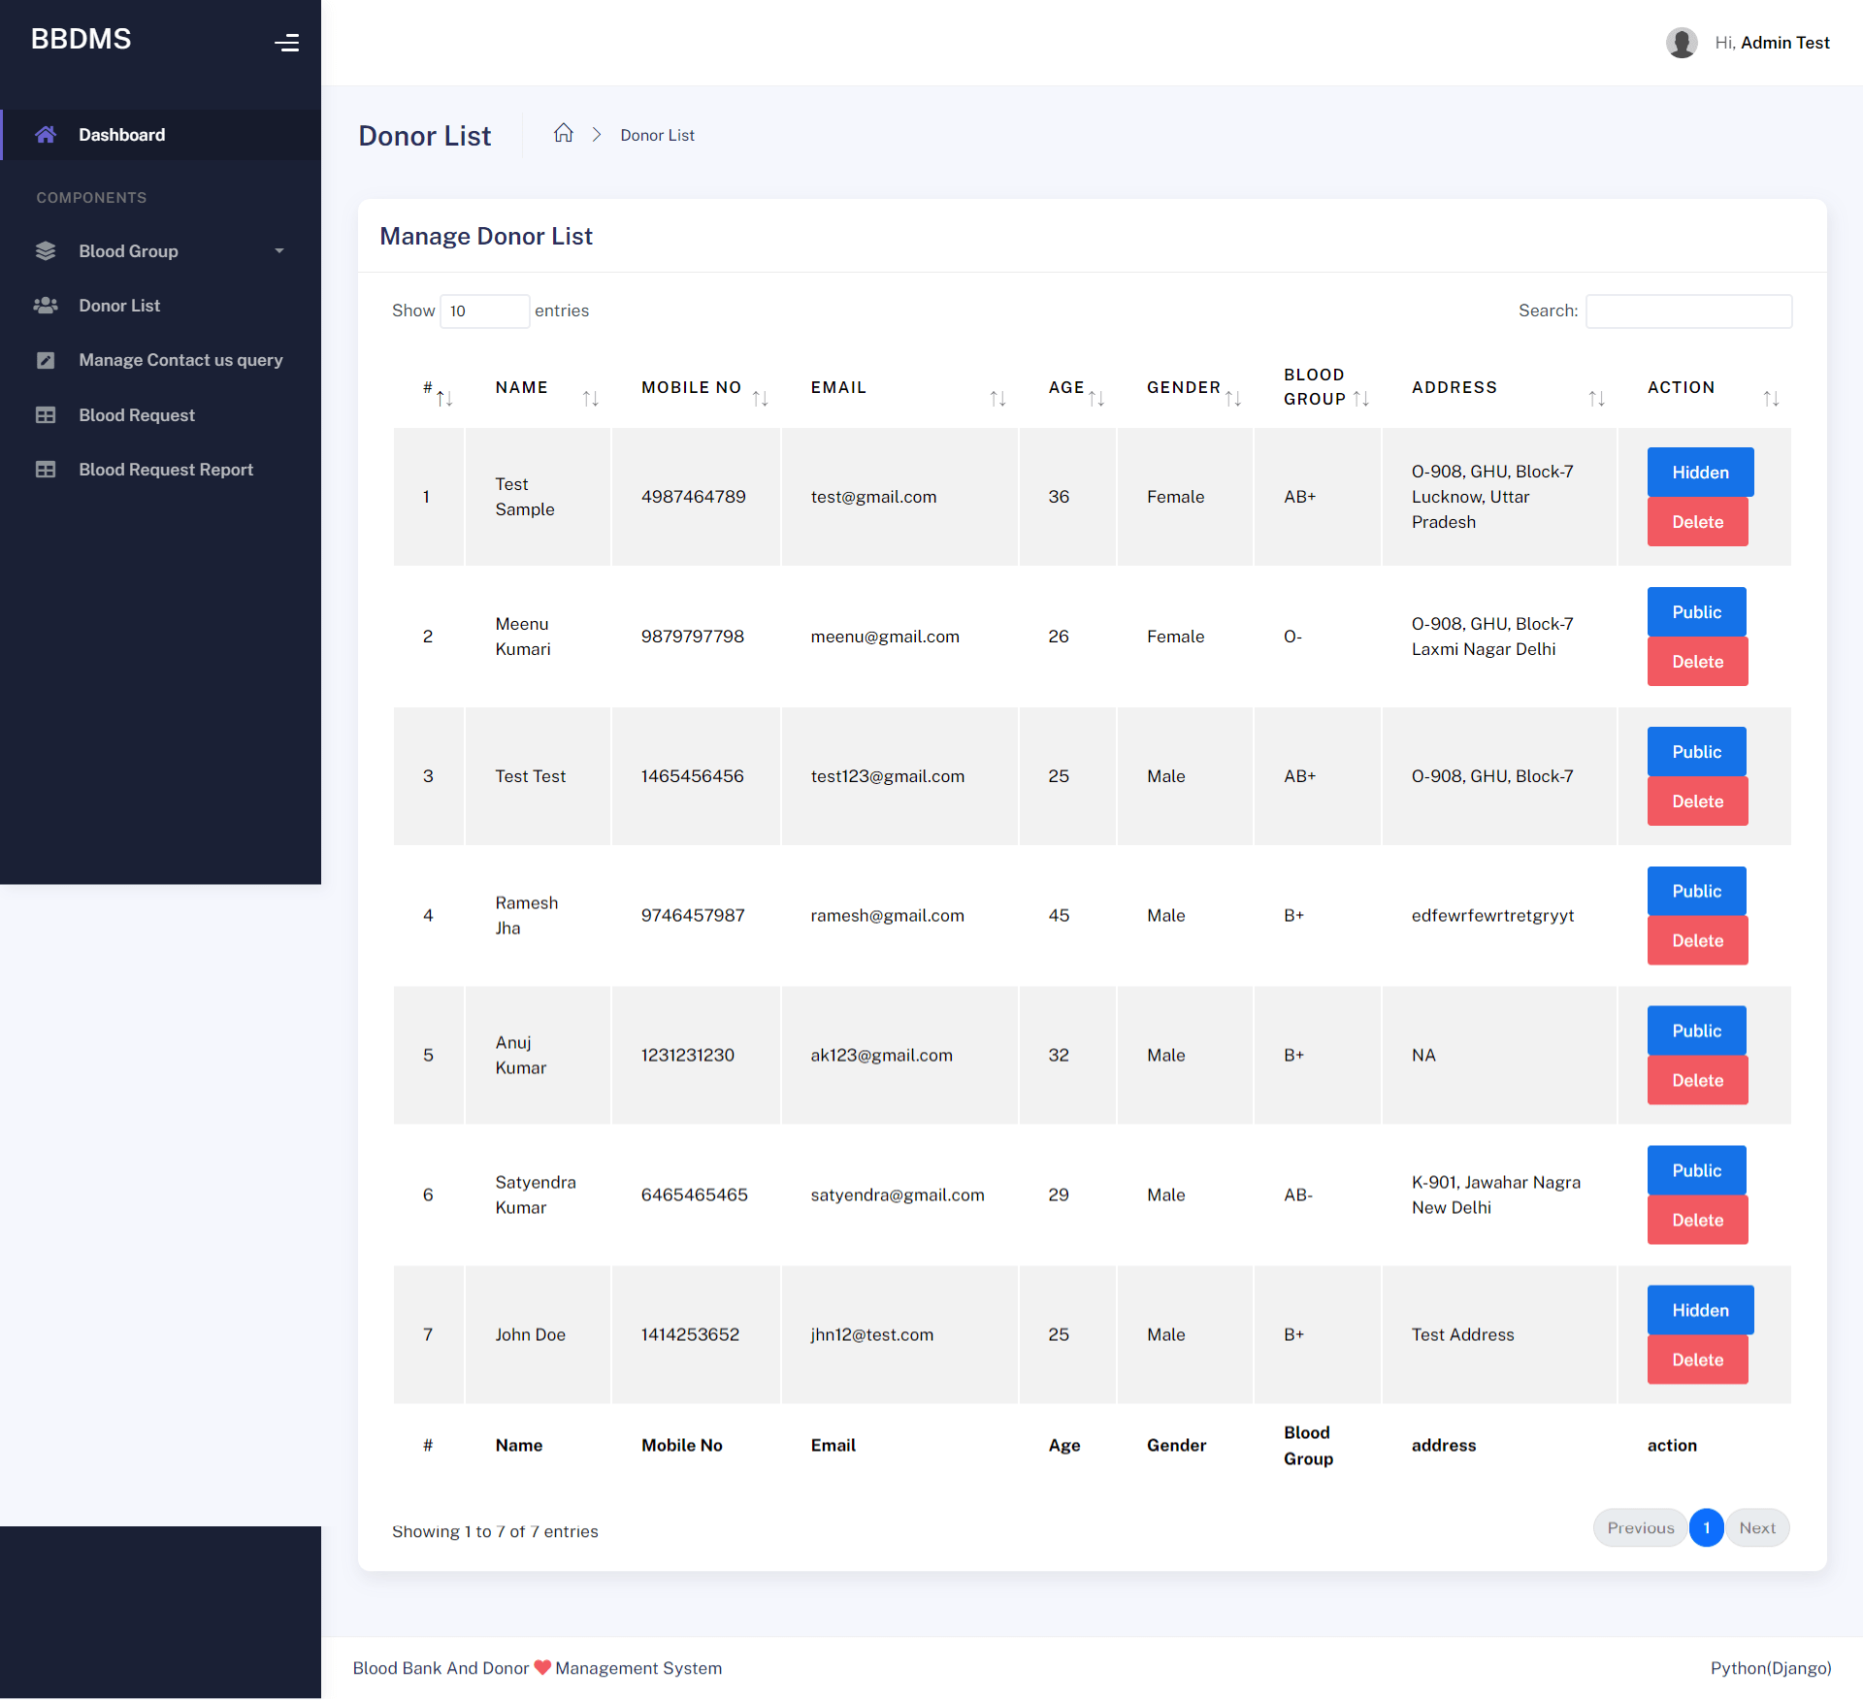
Task: Click the Next pagination button
Action: pyautogui.click(x=1757, y=1527)
